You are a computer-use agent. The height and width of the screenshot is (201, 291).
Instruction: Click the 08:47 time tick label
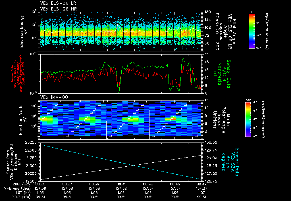202,184
